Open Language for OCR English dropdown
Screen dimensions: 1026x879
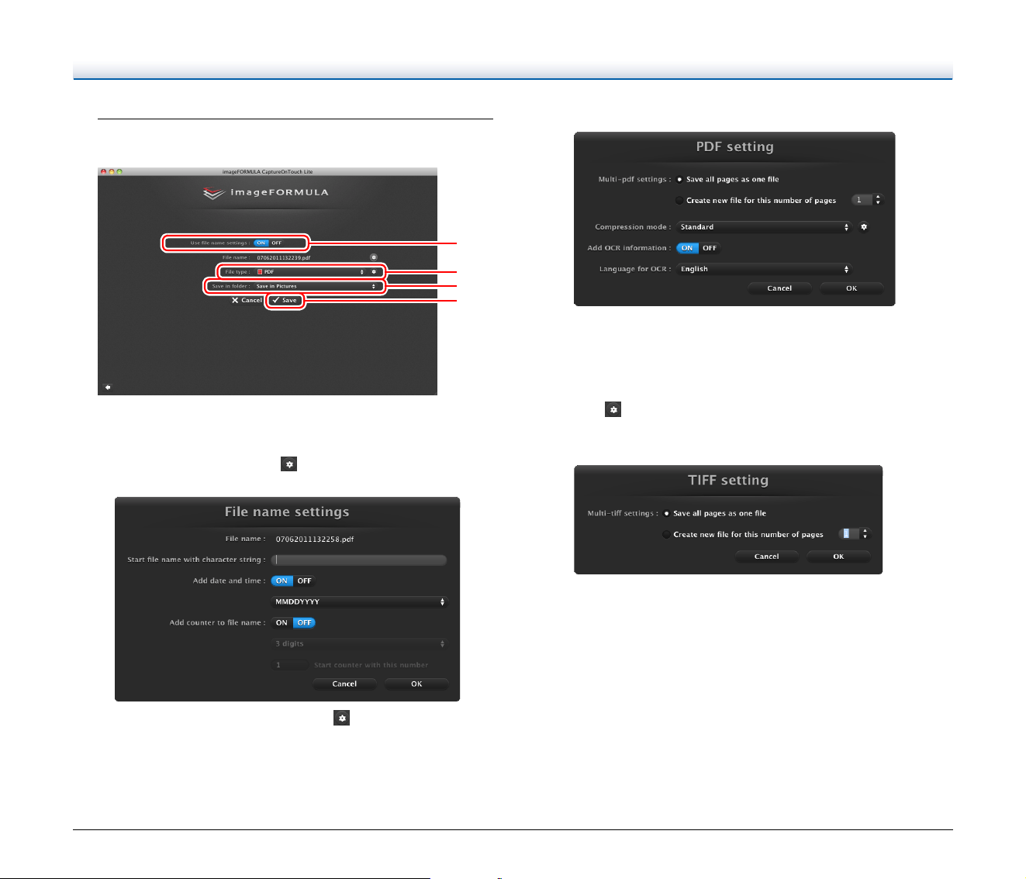point(764,269)
